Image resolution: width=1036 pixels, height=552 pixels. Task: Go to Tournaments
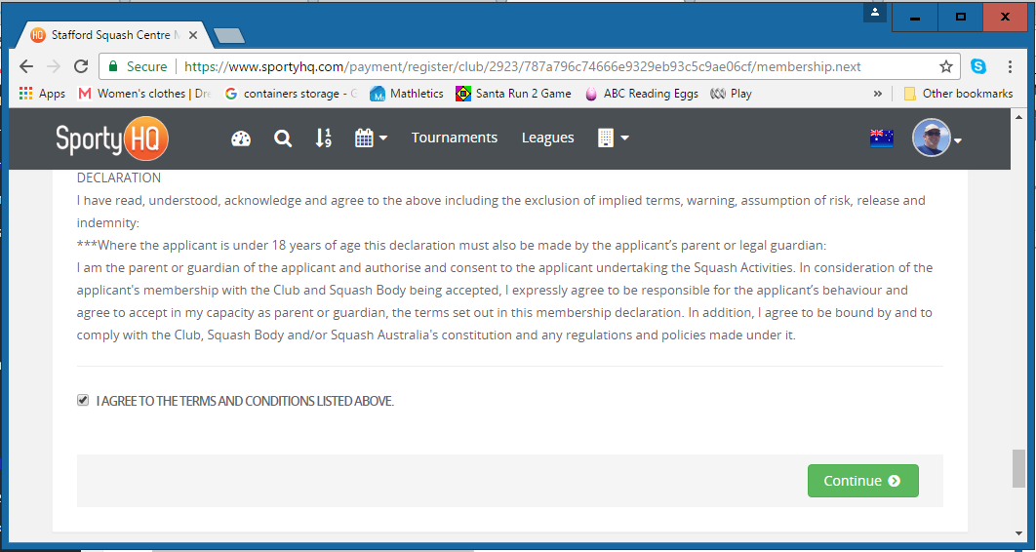[x=454, y=138]
